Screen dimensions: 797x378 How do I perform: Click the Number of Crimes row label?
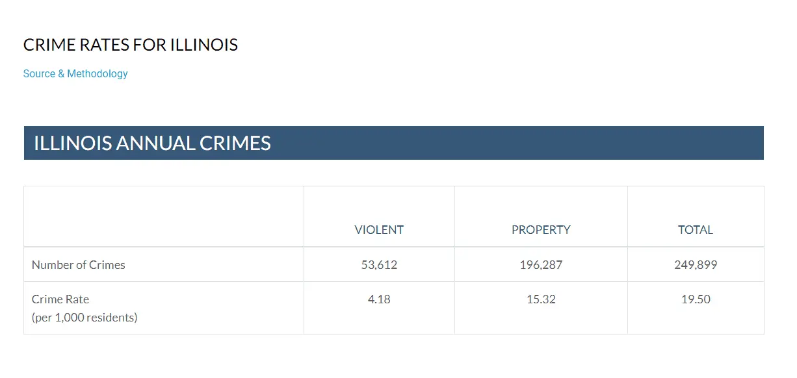79,265
